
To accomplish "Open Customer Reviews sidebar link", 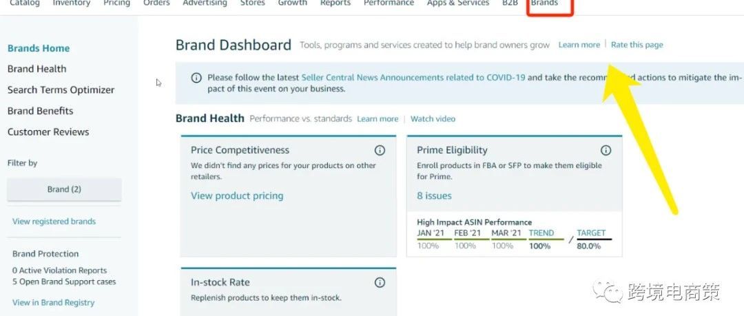I will (48, 131).
